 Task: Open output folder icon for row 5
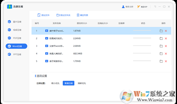pyautogui.click(x=161, y=61)
